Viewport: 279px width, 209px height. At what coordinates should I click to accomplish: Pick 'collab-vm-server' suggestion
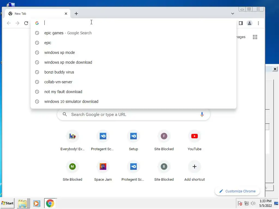(134, 82)
